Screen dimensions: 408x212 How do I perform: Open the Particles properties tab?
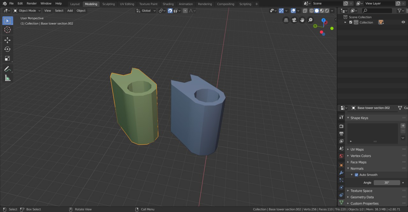tap(341, 180)
